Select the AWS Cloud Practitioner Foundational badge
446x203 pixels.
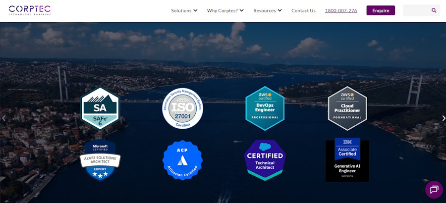click(347, 108)
